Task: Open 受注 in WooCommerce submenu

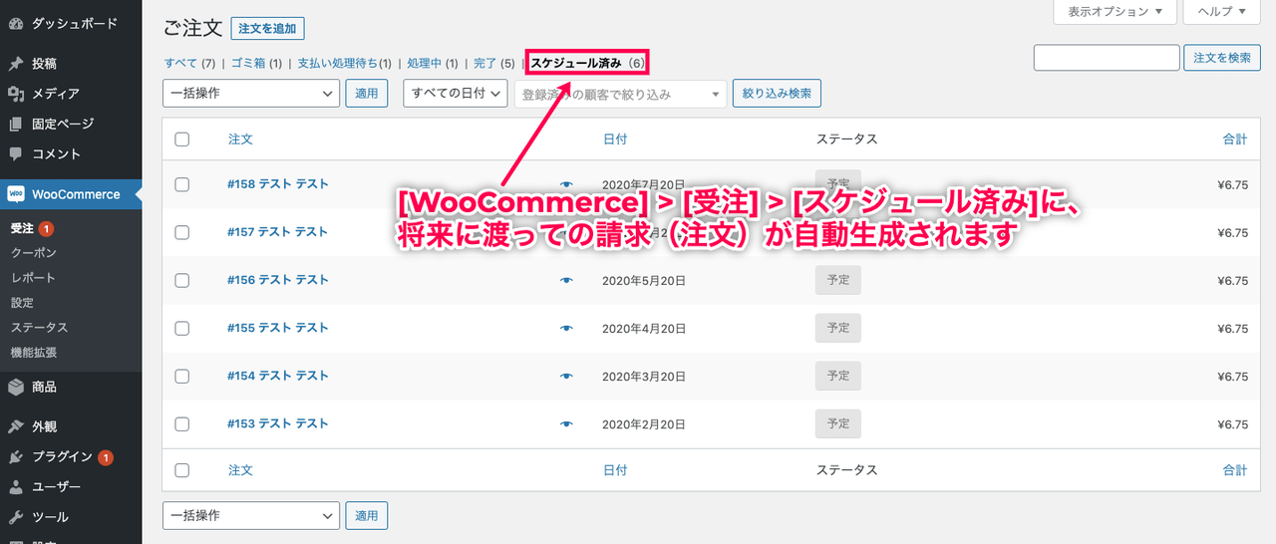Action: coord(22,228)
